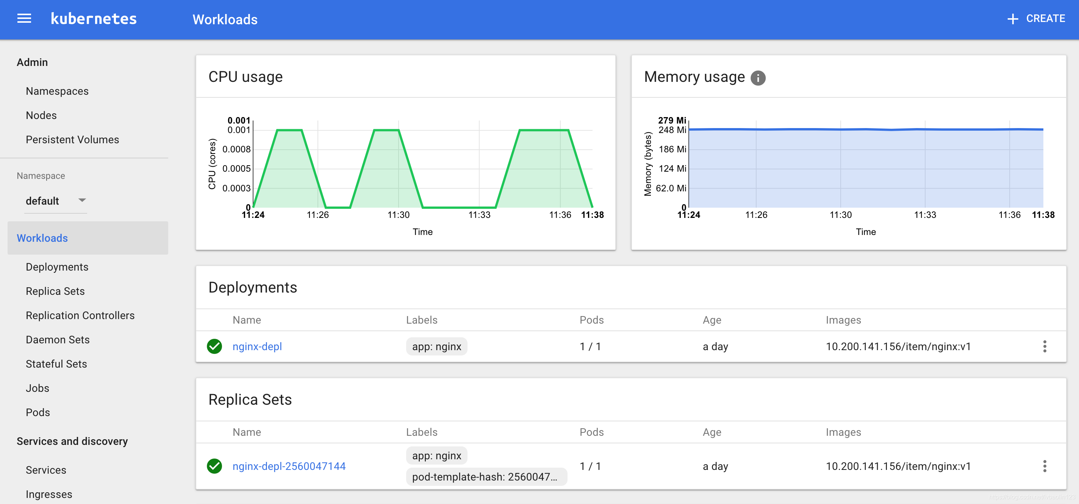Select Stateful Sets in sidebar
Viewport: 1079px width, 504px height.
point(56,364)
